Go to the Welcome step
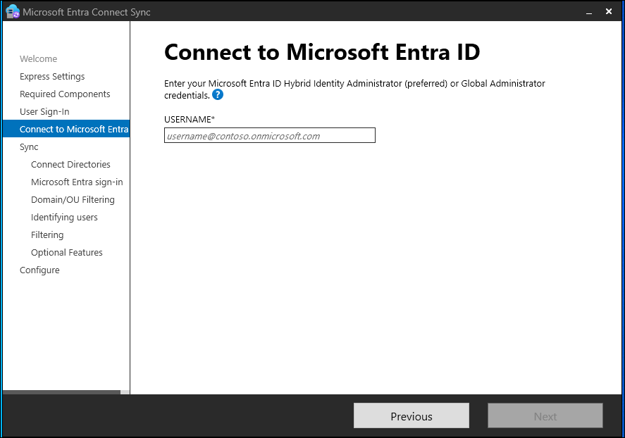The height and width of the screenshot is (438, 625). pos(38,59)
